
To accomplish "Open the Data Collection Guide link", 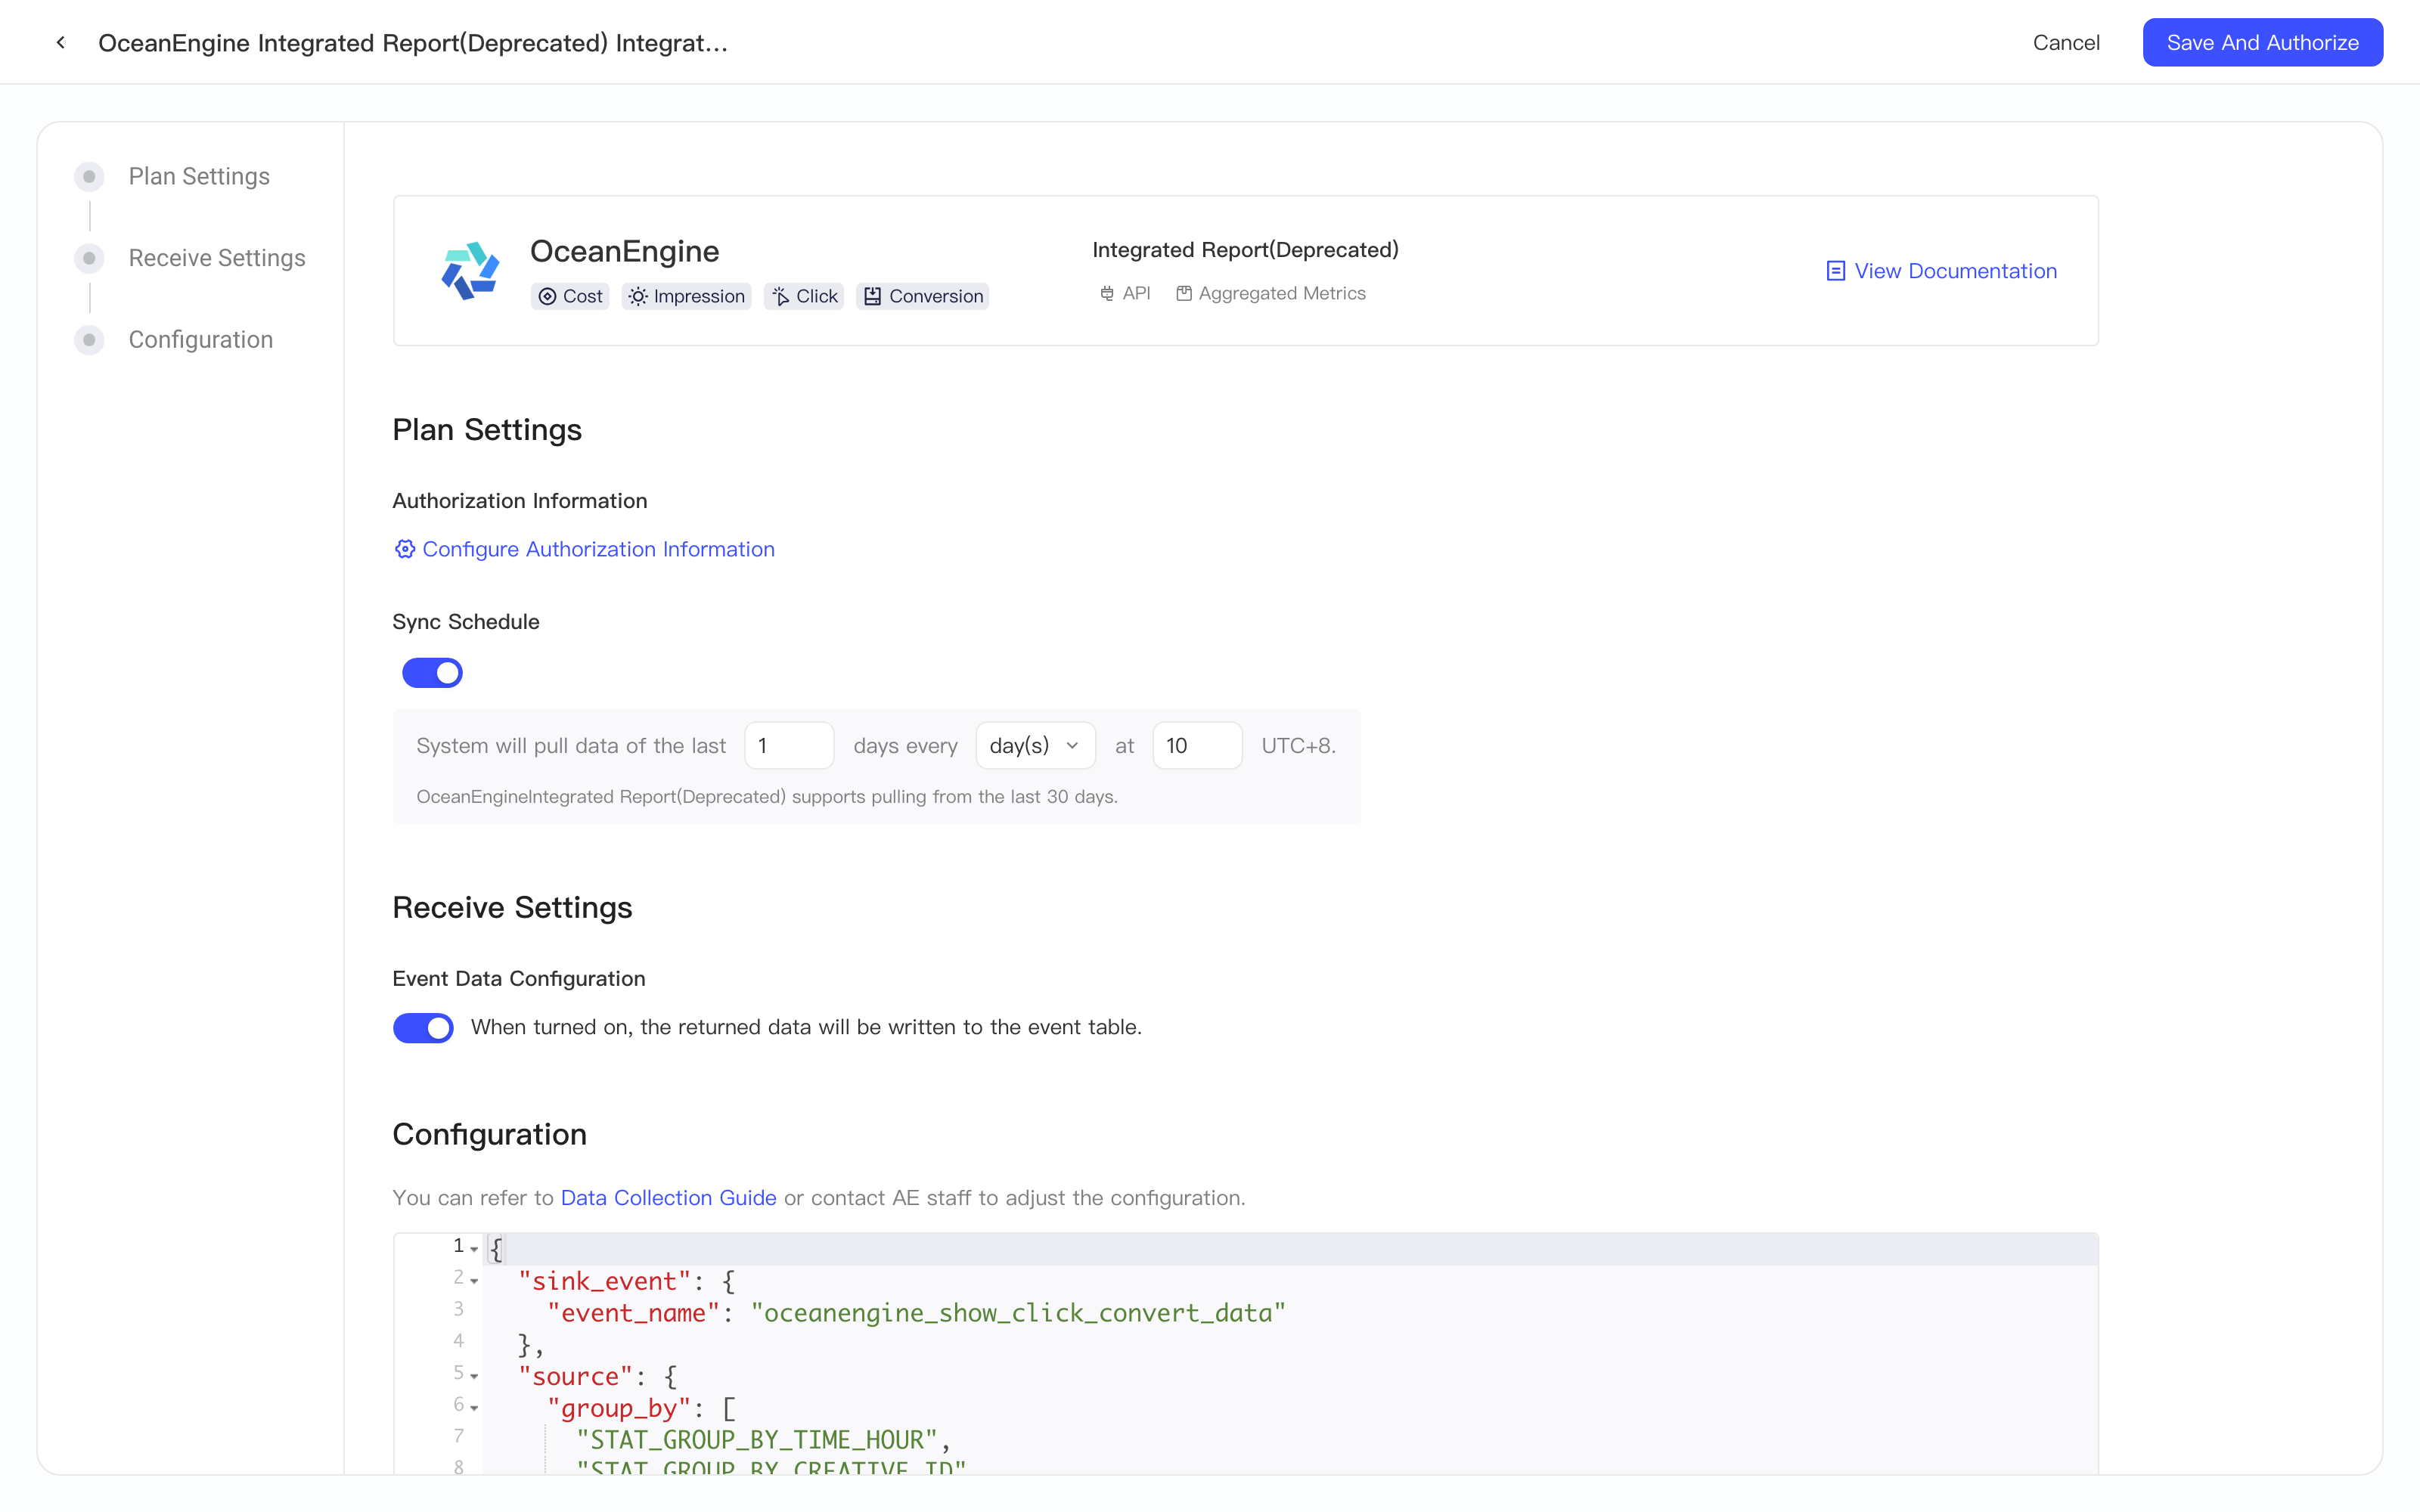I will (668, 1198).
